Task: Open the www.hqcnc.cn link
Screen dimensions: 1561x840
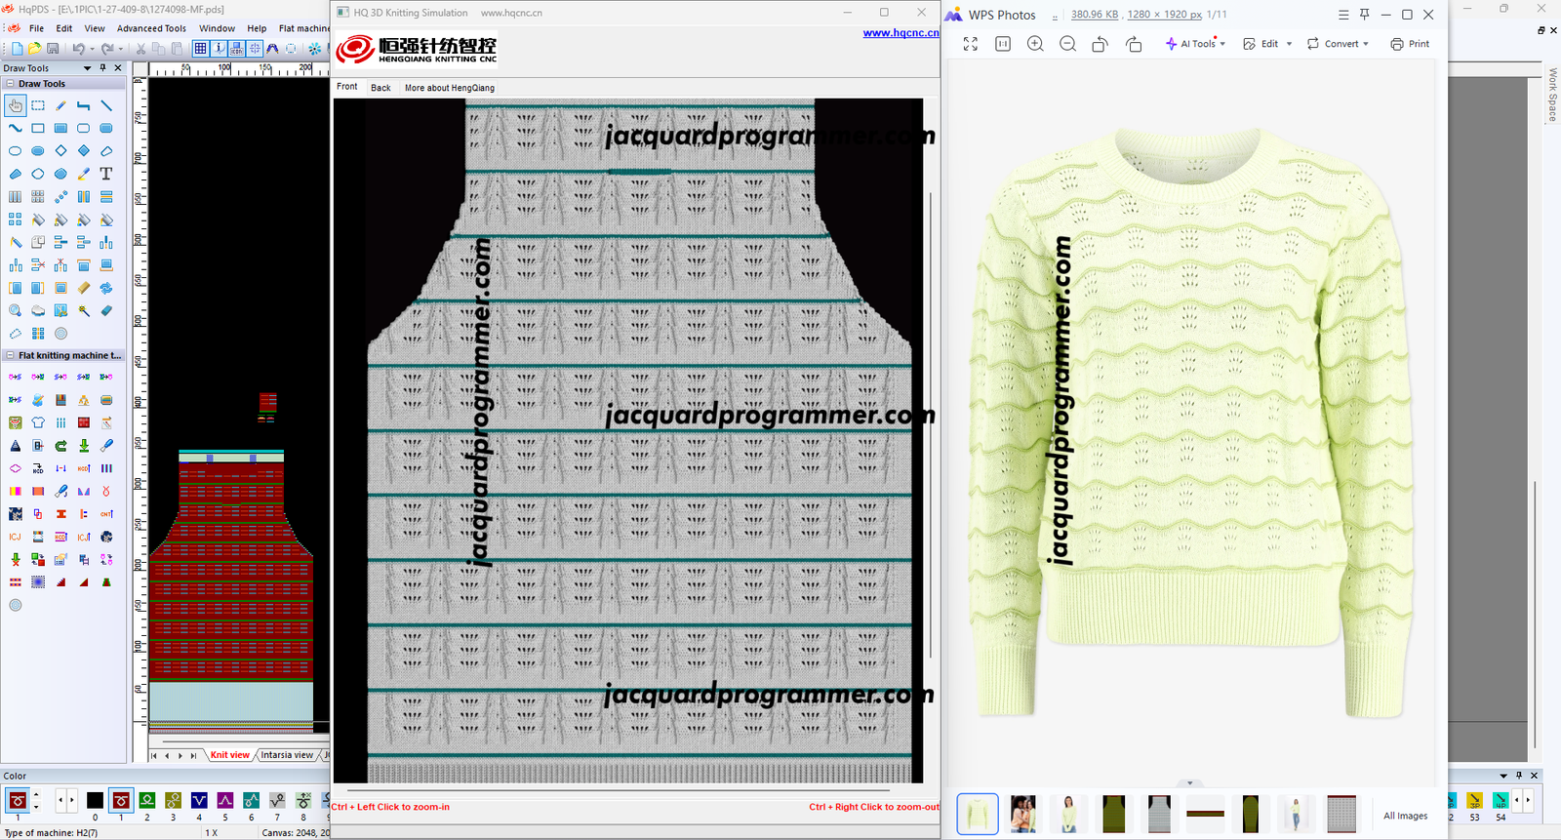Action: click(x=900, y=33)
